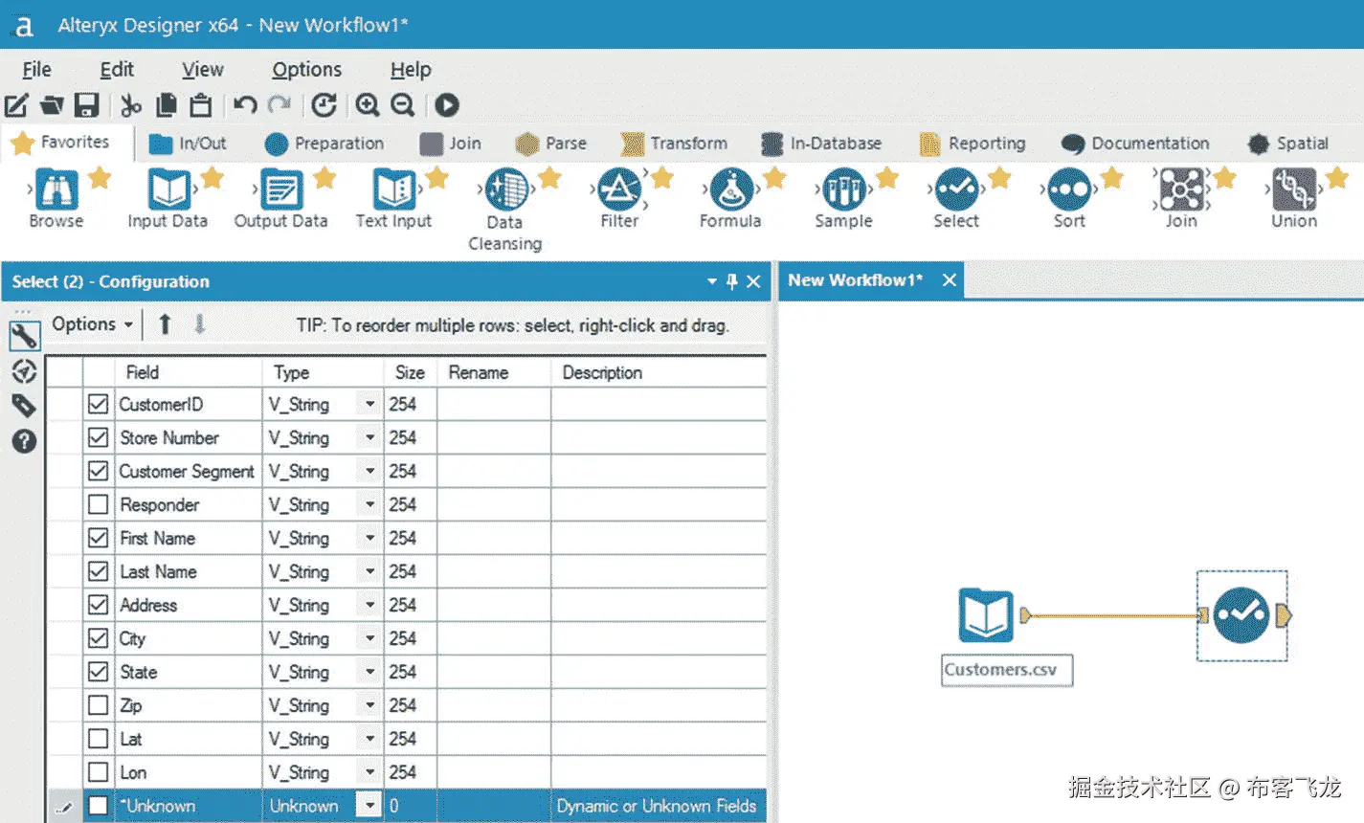
Task: Open type dropdown for Unknown row
Action: [369, 806]
